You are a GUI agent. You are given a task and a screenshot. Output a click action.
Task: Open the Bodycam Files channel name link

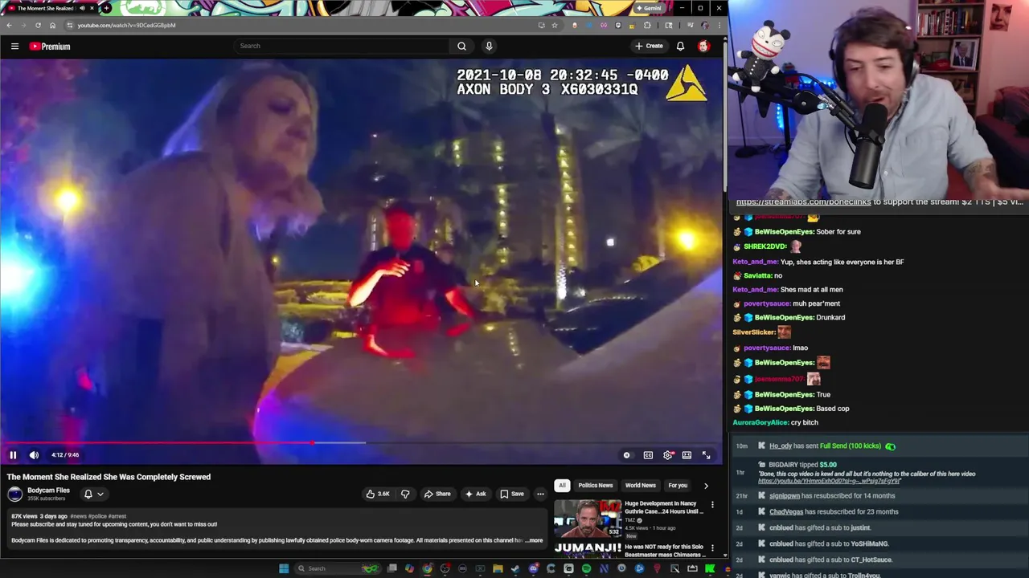[x=48, y=490]
